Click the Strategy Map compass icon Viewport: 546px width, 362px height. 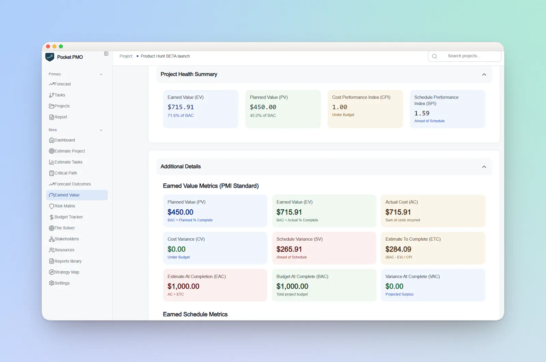click(52, 272)
